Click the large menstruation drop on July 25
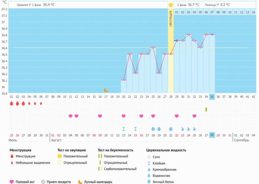 pos(11,104)
